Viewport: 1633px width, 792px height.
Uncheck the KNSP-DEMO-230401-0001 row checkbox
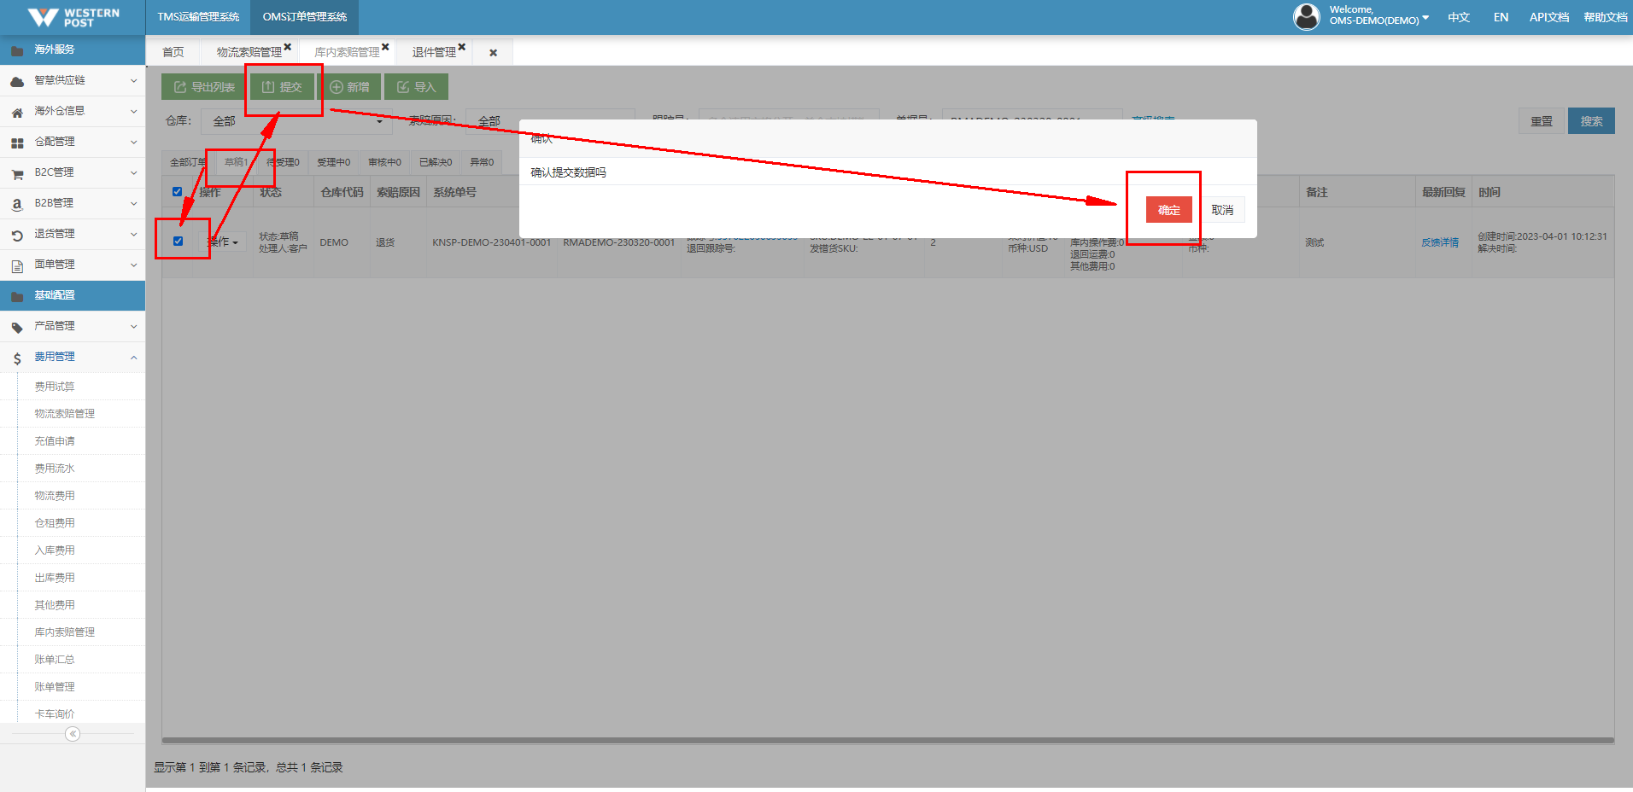coord(178,241)
